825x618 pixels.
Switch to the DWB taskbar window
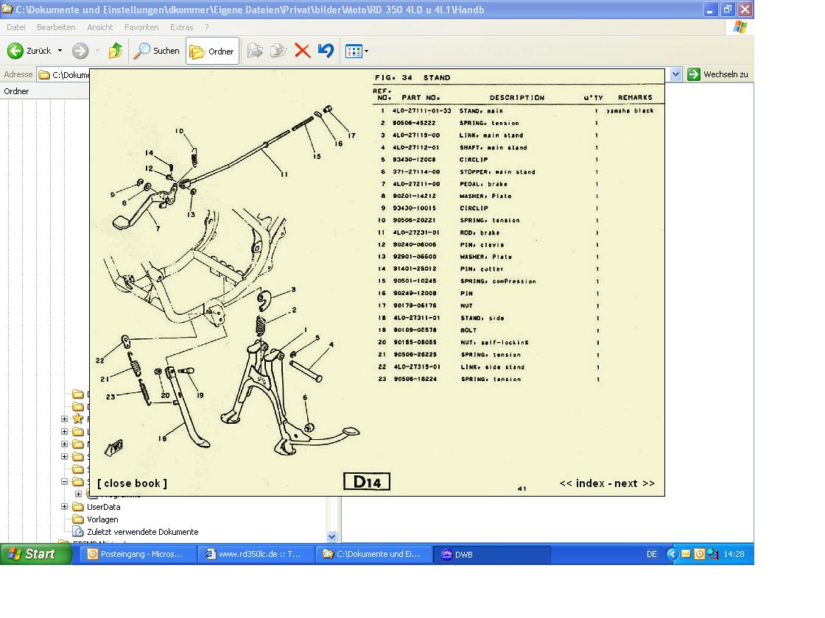[x=491, y=555]
